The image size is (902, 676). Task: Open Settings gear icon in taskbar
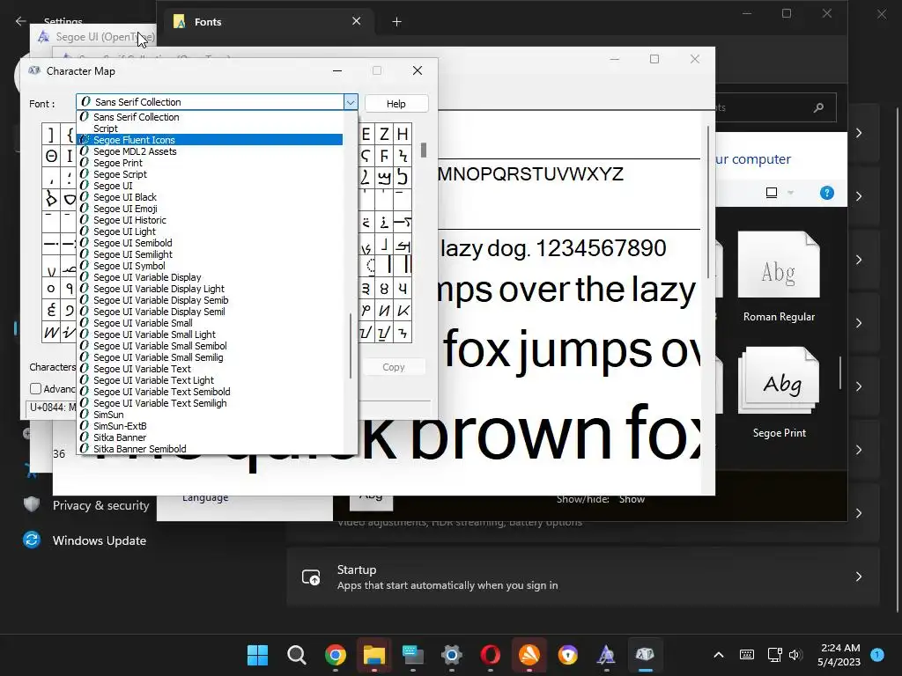pyautogui.click(x=452, y=655)
